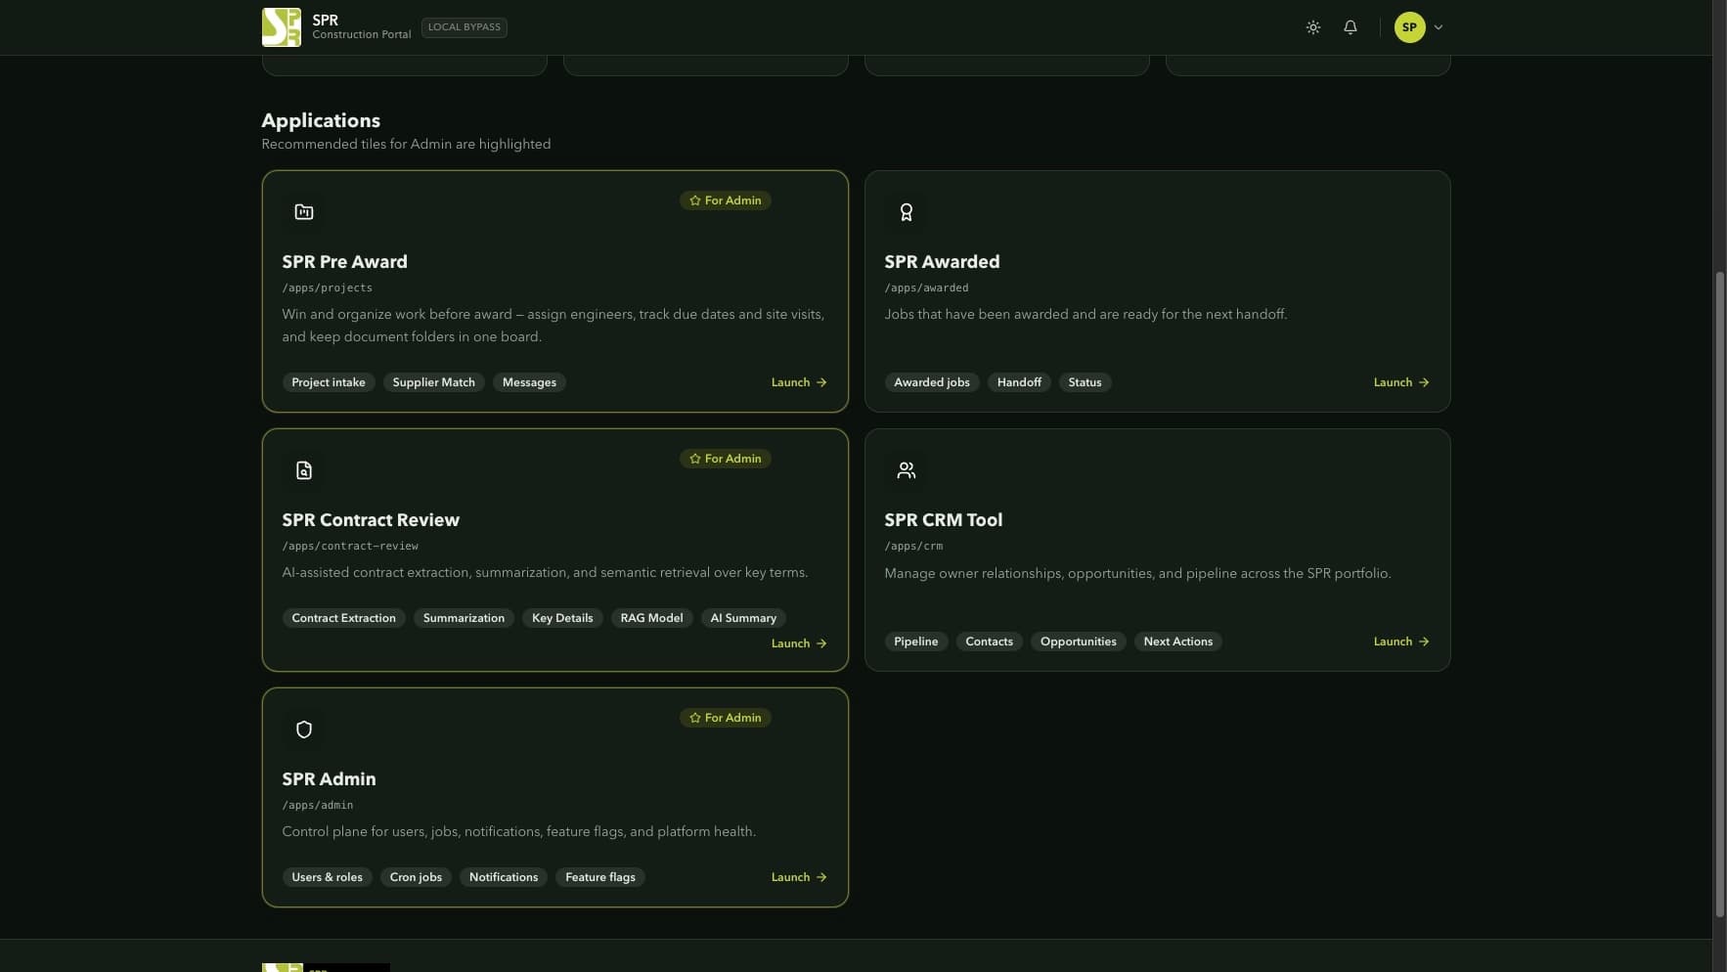
Task: Expand the user menu chevron
Action: (1439, 27)
